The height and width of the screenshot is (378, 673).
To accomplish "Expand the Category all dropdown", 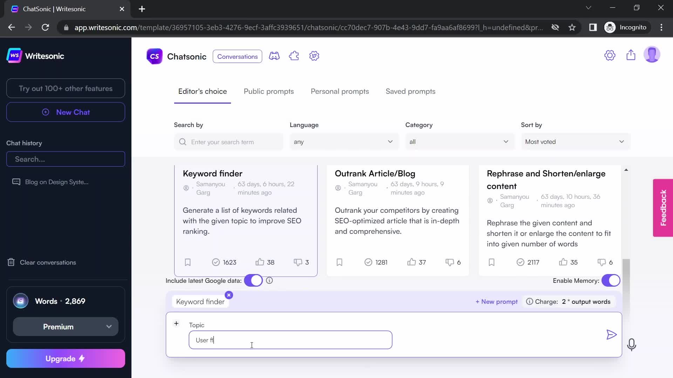I will (x=457, y=142).
